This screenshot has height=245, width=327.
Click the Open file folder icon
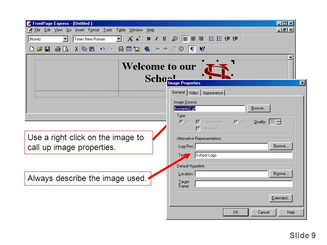(x=40, y=49)
